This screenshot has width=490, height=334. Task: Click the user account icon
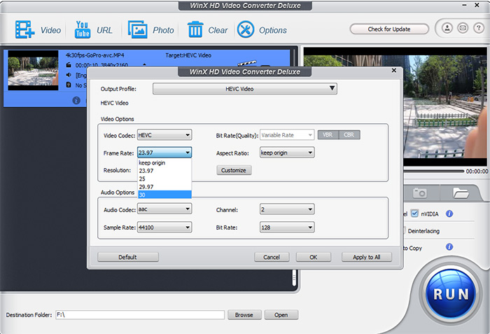447,28
